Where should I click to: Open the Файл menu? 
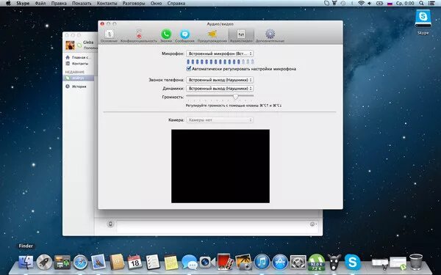click(x=40, y=4)
